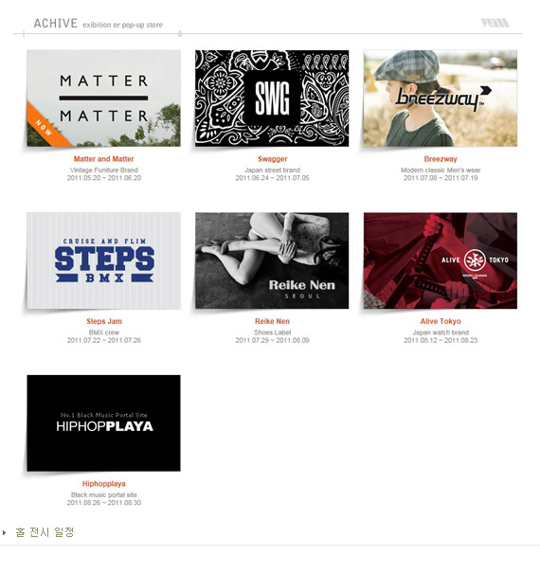Click the striped logo icon top right
The image size is (540, 574).
coord(495,23)
